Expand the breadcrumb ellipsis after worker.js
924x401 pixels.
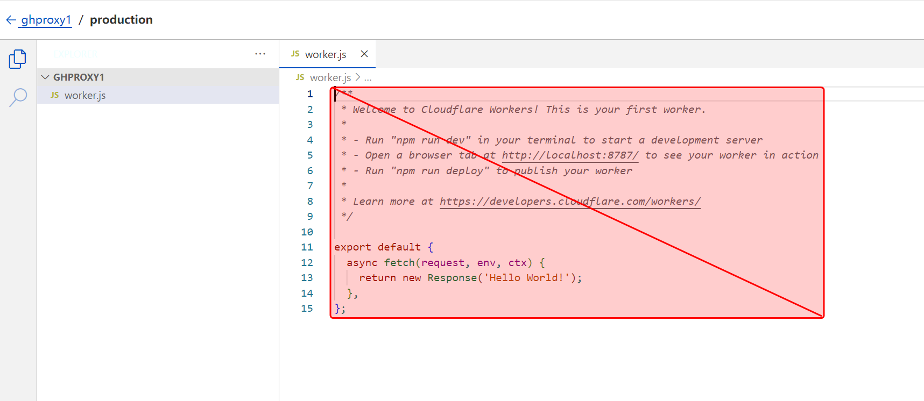(368, 77)
